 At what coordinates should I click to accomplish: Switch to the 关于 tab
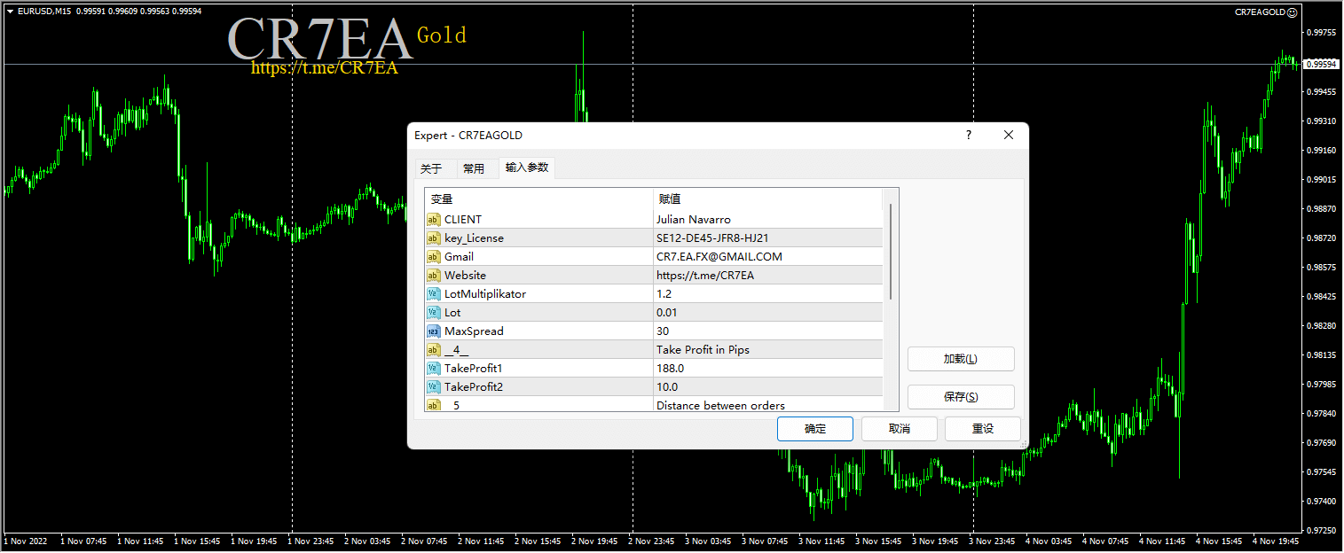[x=431, y=169]
